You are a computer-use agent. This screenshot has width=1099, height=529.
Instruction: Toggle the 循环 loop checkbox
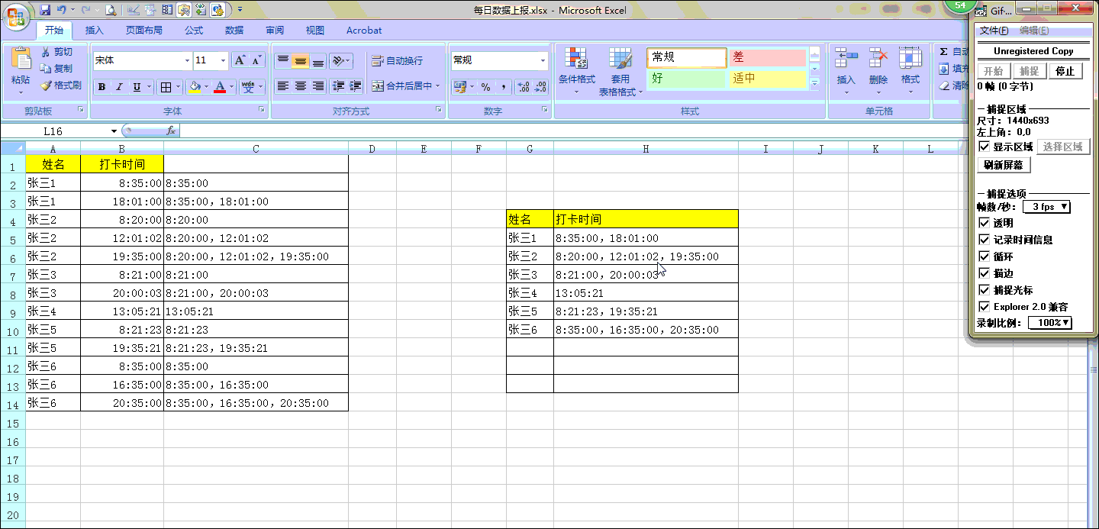click(984, 256)
